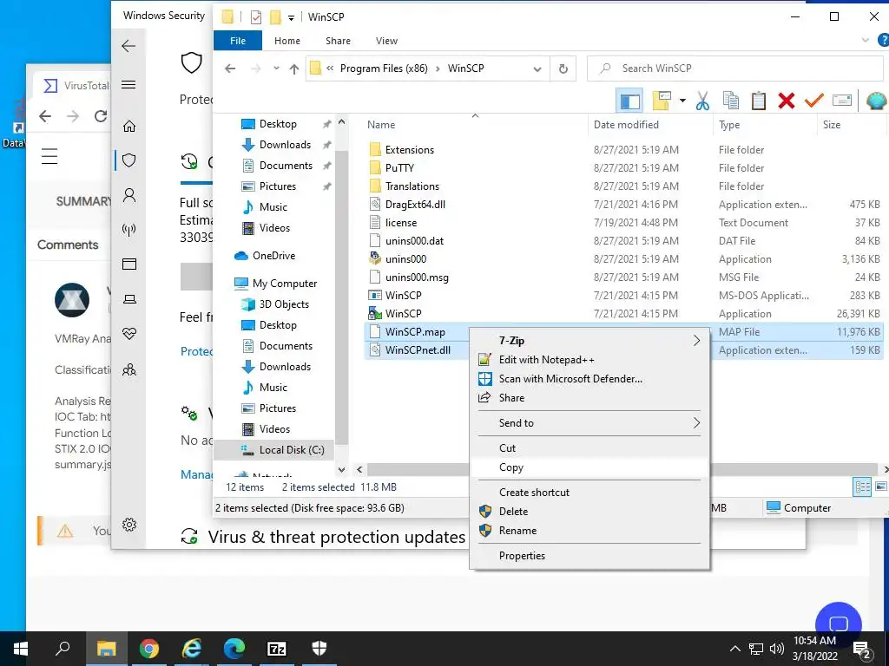Select the PuTTY folder

coord(399,167)
